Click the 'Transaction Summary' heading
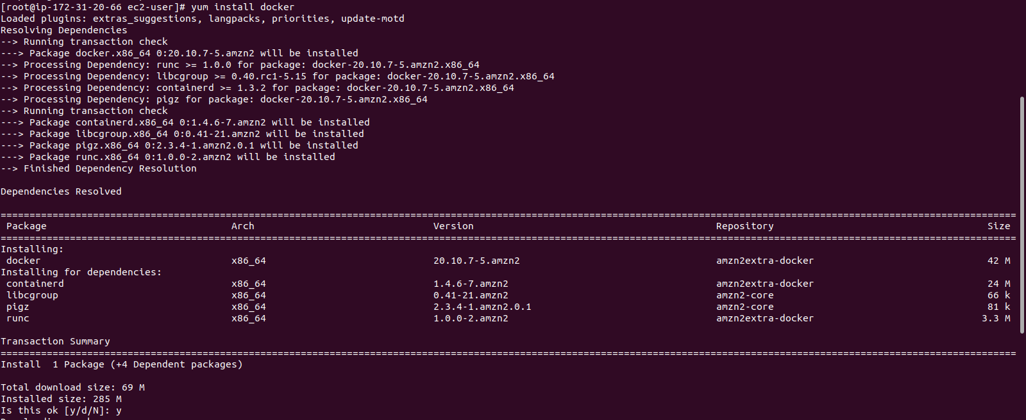The width and height of the screenshot is (1026, 420). point(55,341)
